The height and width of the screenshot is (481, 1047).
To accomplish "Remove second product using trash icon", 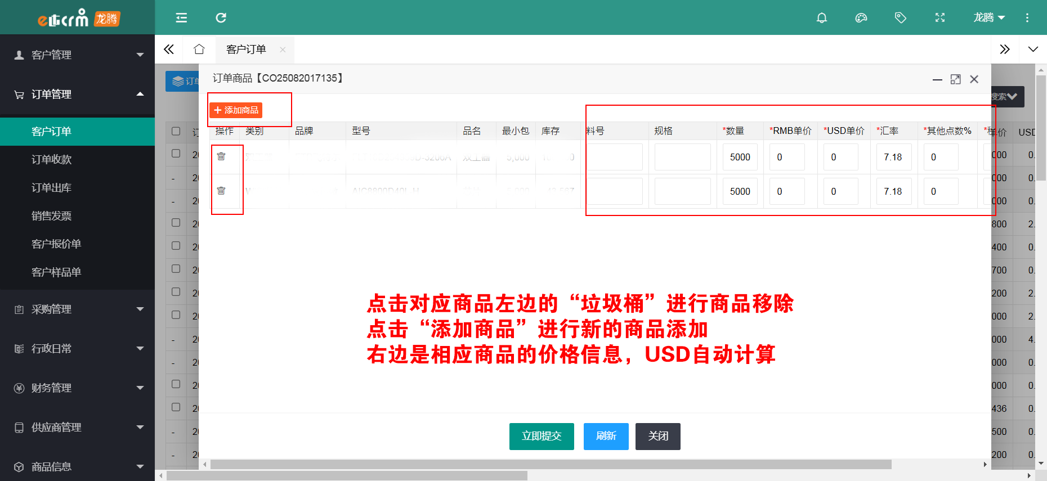I will point(221,191).
